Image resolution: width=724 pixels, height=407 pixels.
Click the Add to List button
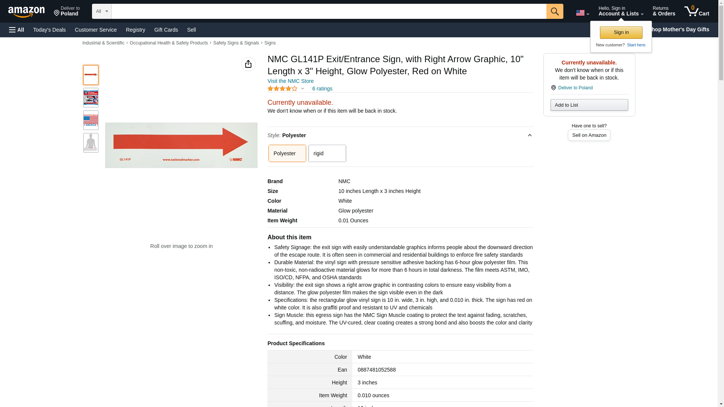[x=589, y=105]
